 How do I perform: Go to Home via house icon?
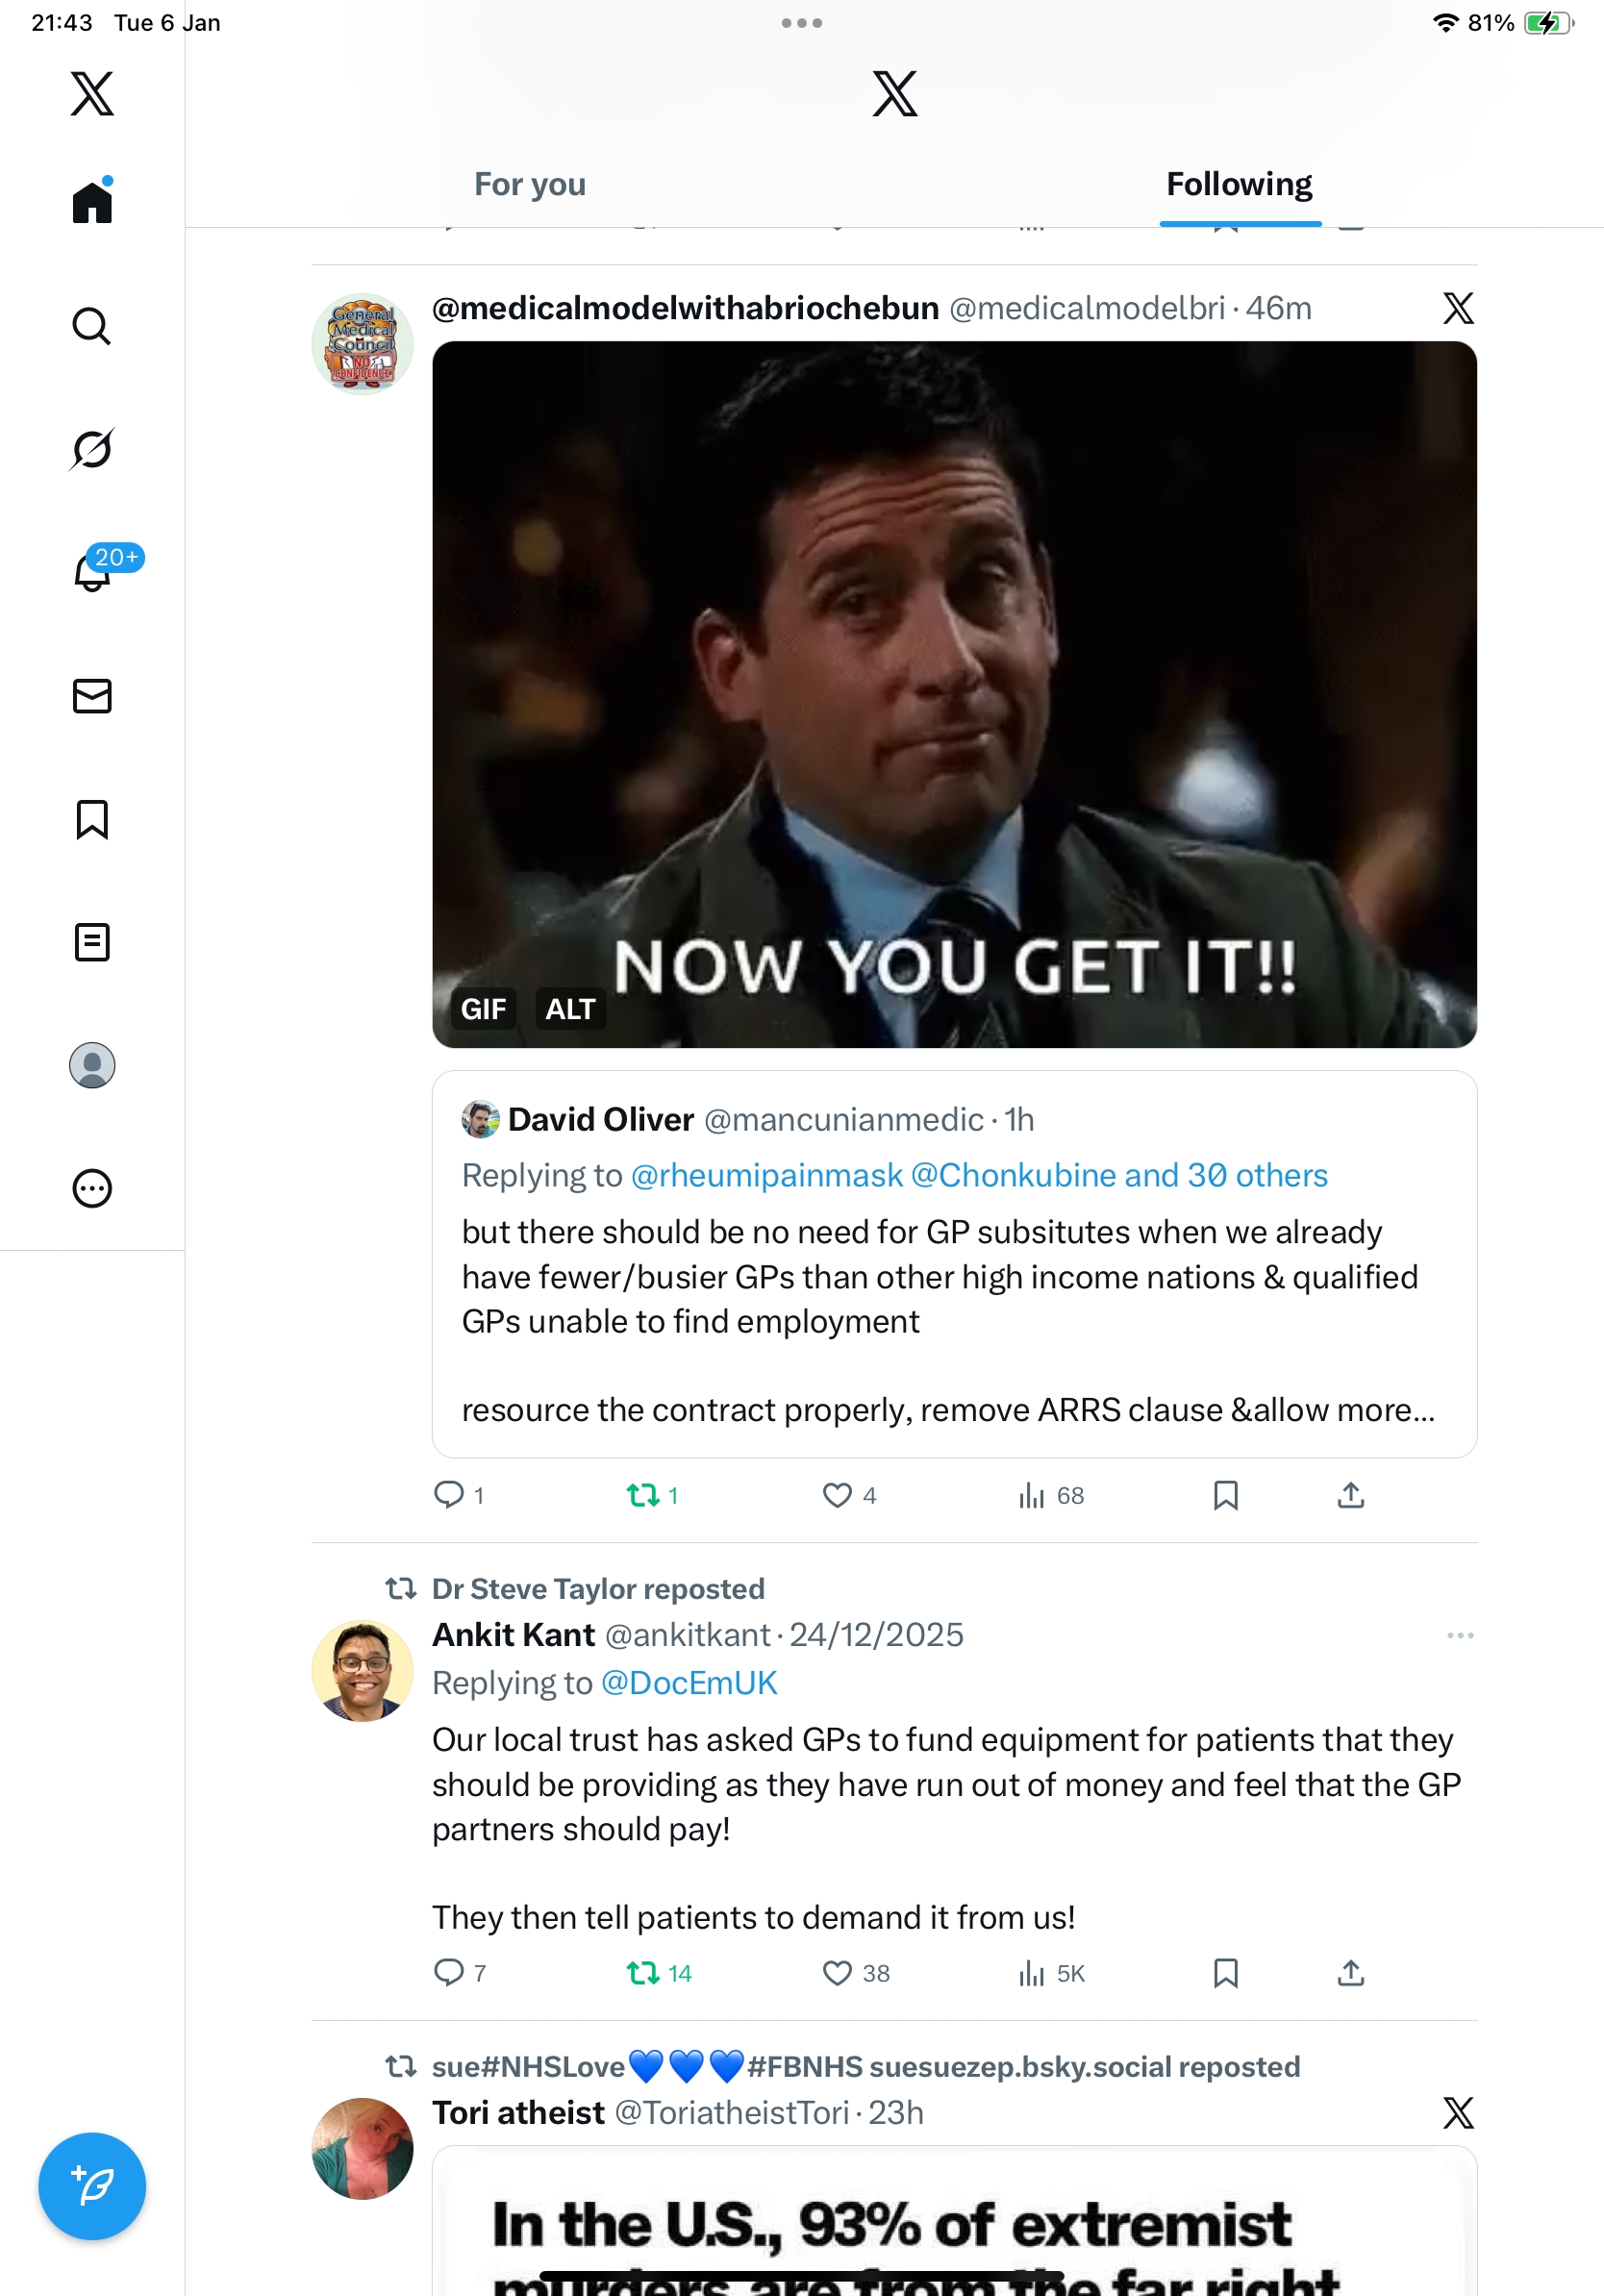(92, 203)
